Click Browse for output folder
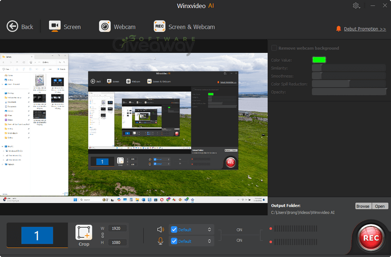Screen dimensions: 391x257 coord(363,206)
